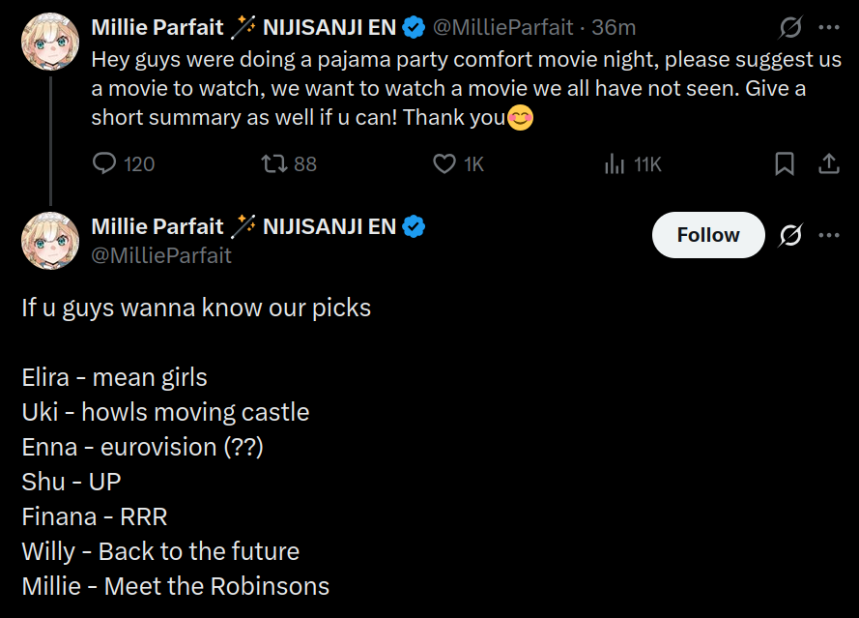The width and height of the screenshot is (859, 618).
Task: Click Millie Parfait display name in second tweet
Action: [158, 226]
